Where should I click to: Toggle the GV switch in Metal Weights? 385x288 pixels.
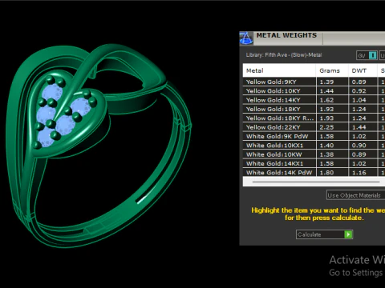coord(367,55)
